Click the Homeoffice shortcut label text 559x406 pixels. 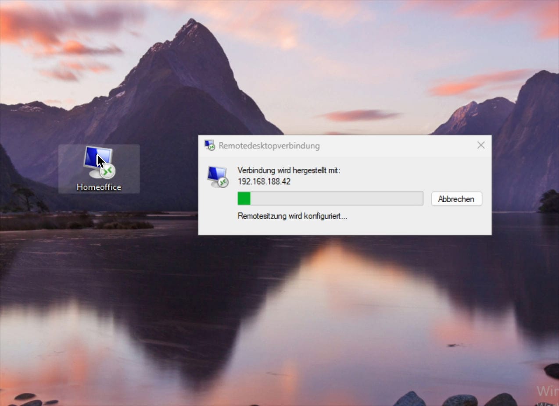pos(99,187)
